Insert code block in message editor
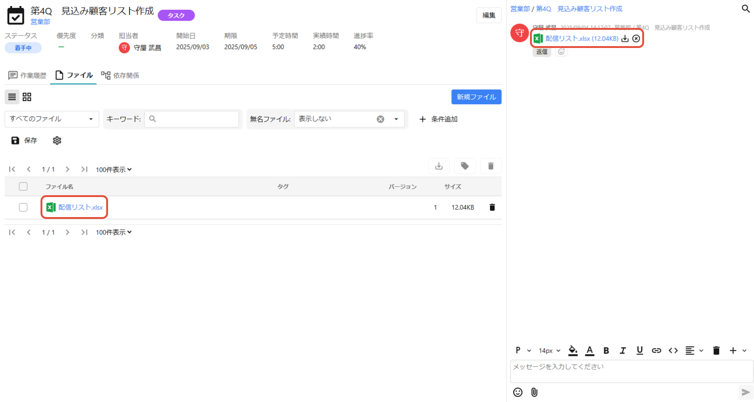Screen dimensions: 754x402 point(673,350)
